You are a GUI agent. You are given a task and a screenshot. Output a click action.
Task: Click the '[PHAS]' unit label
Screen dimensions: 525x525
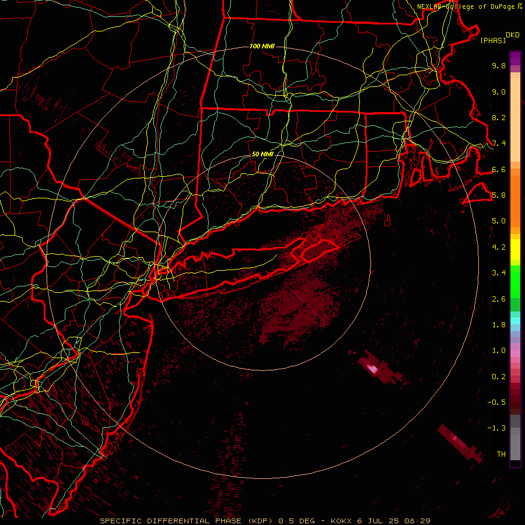pos(493,41)
